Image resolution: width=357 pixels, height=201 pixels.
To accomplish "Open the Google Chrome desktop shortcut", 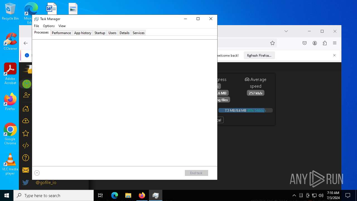I will pos(10,134).
